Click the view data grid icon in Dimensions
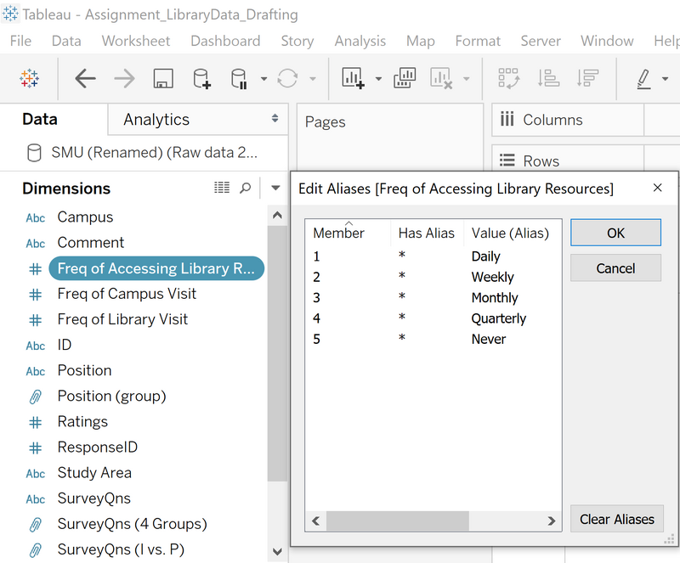The height and width of the screenshot is (563, 680). (222, 188)
